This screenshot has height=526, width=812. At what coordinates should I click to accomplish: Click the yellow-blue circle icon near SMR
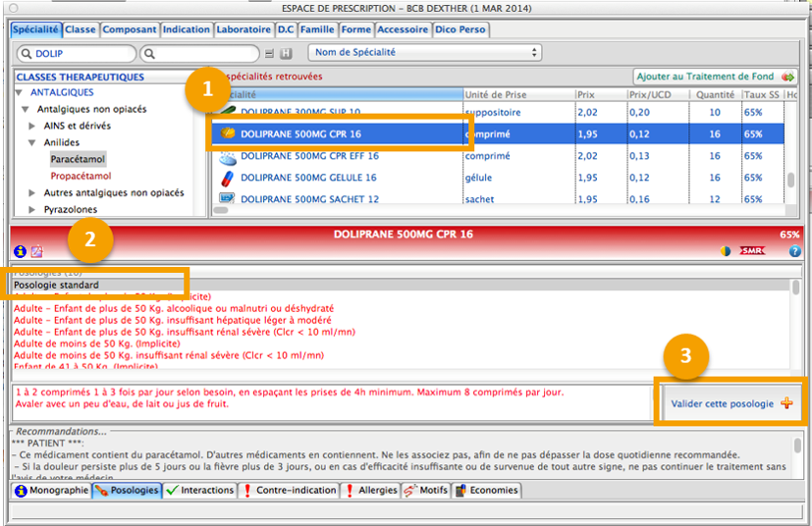725,251
